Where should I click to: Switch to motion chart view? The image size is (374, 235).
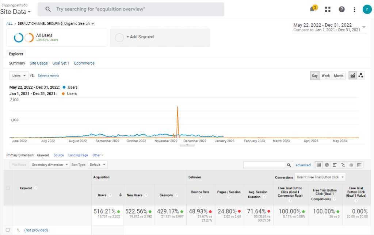361,76
